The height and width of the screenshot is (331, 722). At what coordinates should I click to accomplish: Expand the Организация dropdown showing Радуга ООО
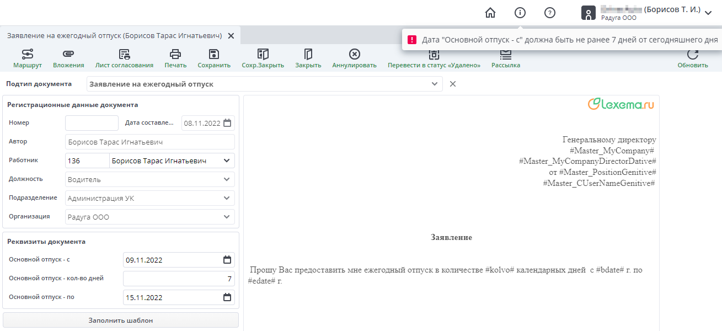[227, 216]
